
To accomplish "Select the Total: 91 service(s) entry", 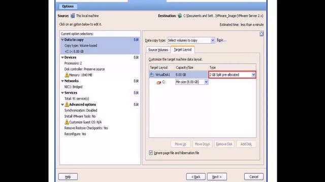I will click(x=77, y=99).
